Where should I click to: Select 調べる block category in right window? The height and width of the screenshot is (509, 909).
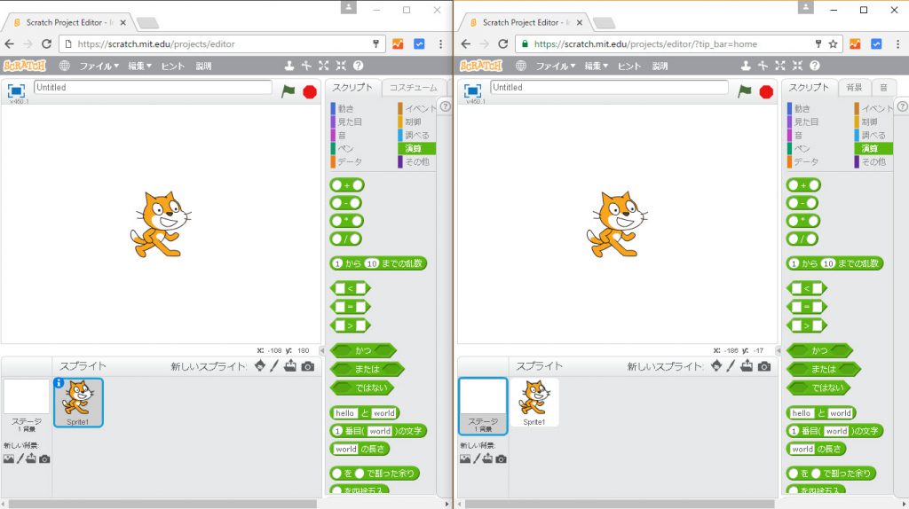point(873,135)
